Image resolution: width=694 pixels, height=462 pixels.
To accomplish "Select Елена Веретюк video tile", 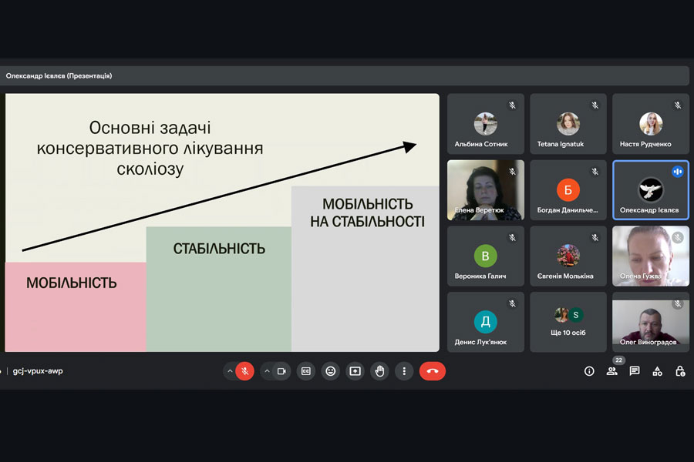I will [x=486, y=190].
